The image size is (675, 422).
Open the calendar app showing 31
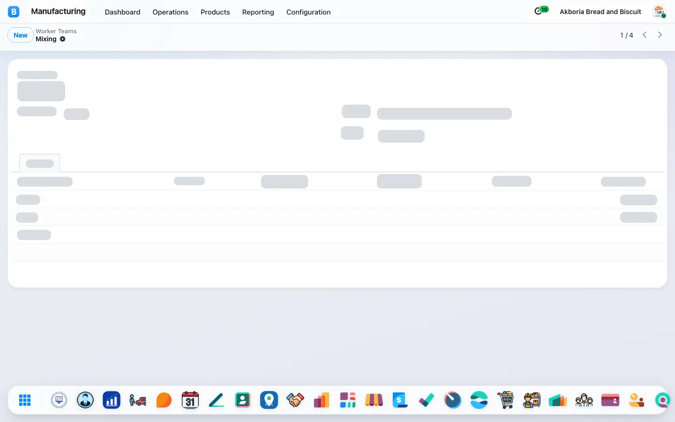pos(190,400)
